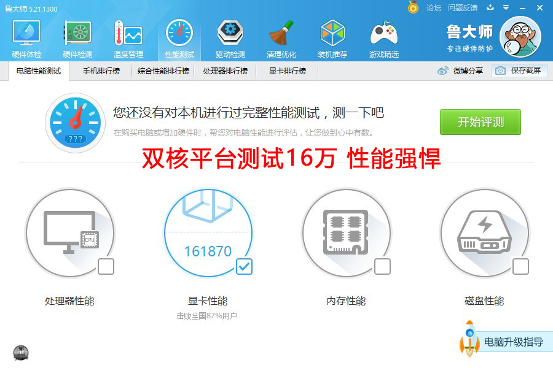
Task: Click the gold medal icon in title bar
Action: (413, 7)
